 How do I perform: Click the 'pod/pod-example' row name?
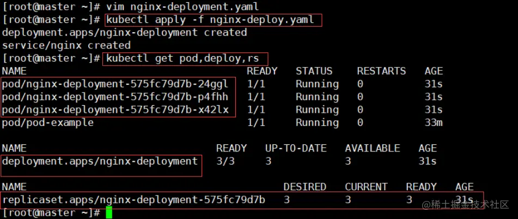pyautogui.click(x=48, y=123)
